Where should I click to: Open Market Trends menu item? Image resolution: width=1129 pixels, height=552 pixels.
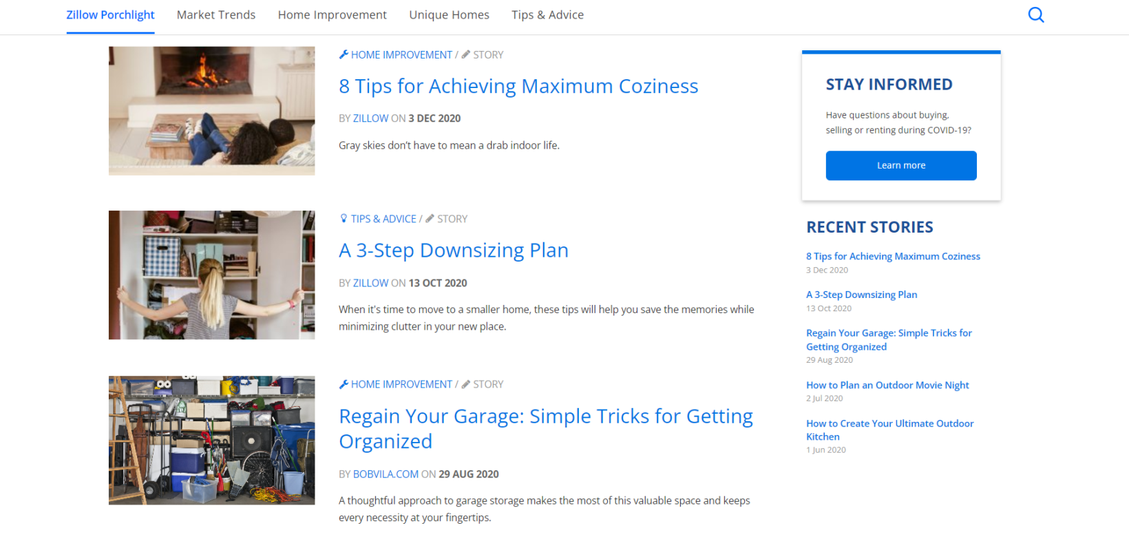[x=216, y=15]
